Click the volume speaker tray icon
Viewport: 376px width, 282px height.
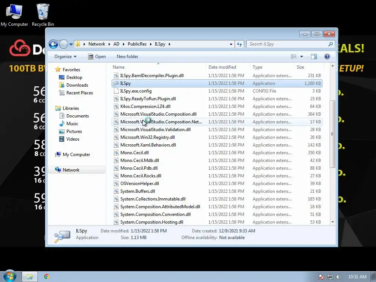339,277
